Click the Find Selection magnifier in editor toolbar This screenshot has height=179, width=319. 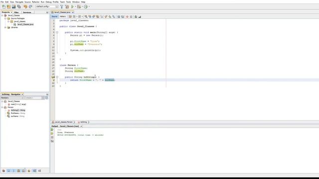pyautogui.click(x=86, y=16)
